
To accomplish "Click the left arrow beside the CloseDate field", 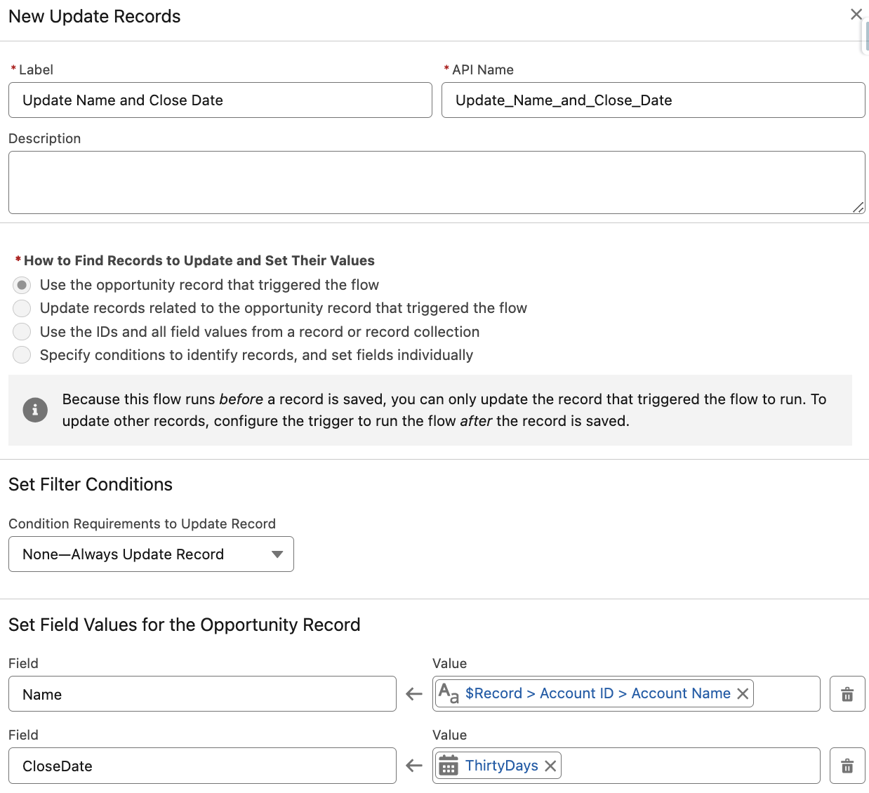I will pos(413,766).
